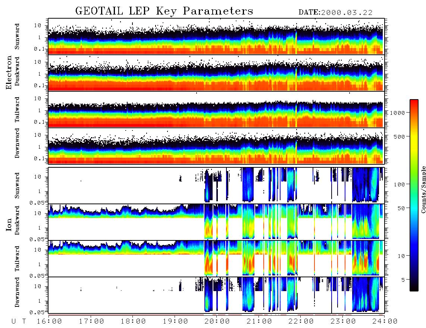Click the Electron Sunward spectrogram panel
Screen dimensions: 426x328
(216, 37)
